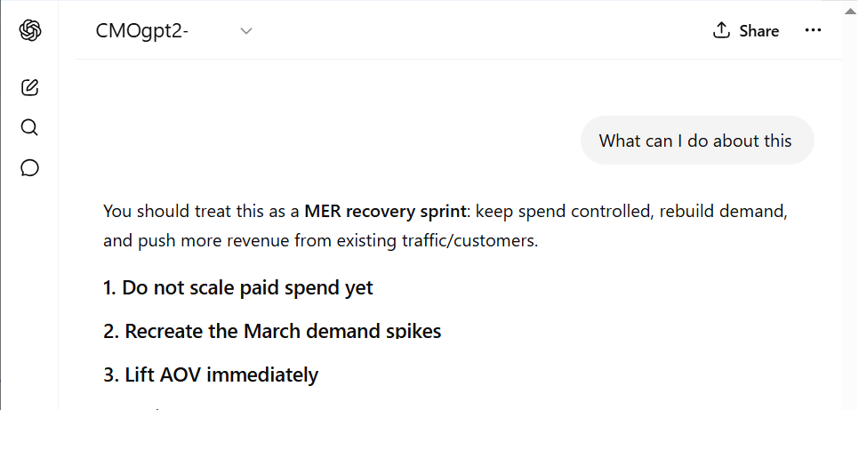Open the chat bubble sidebar icon
The image size is (859, 451).
tap(29, 168)
